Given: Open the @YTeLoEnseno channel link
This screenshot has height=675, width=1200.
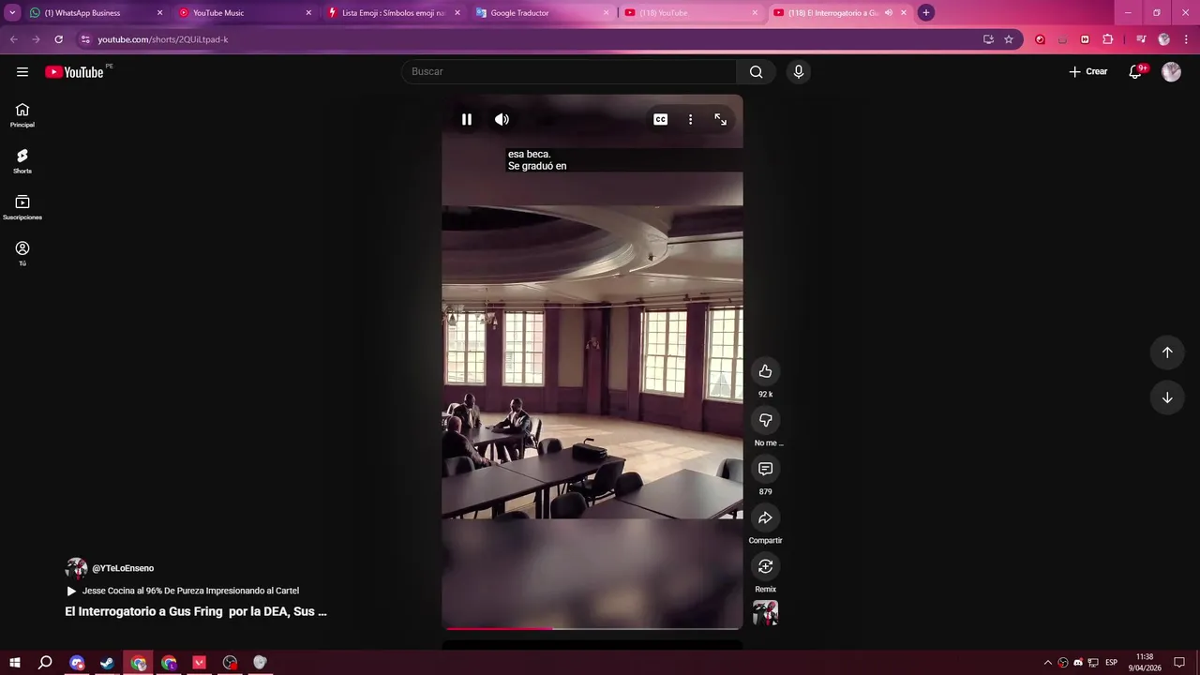Looking at the screenshot, I should click(x=123, y=568).
